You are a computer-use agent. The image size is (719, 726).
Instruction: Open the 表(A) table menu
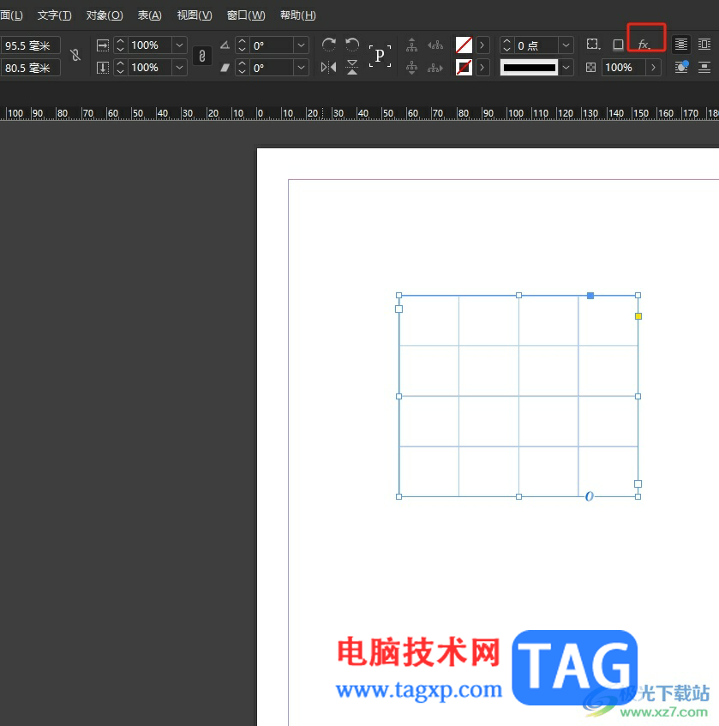pyautogui.click(x=149, y=15)
